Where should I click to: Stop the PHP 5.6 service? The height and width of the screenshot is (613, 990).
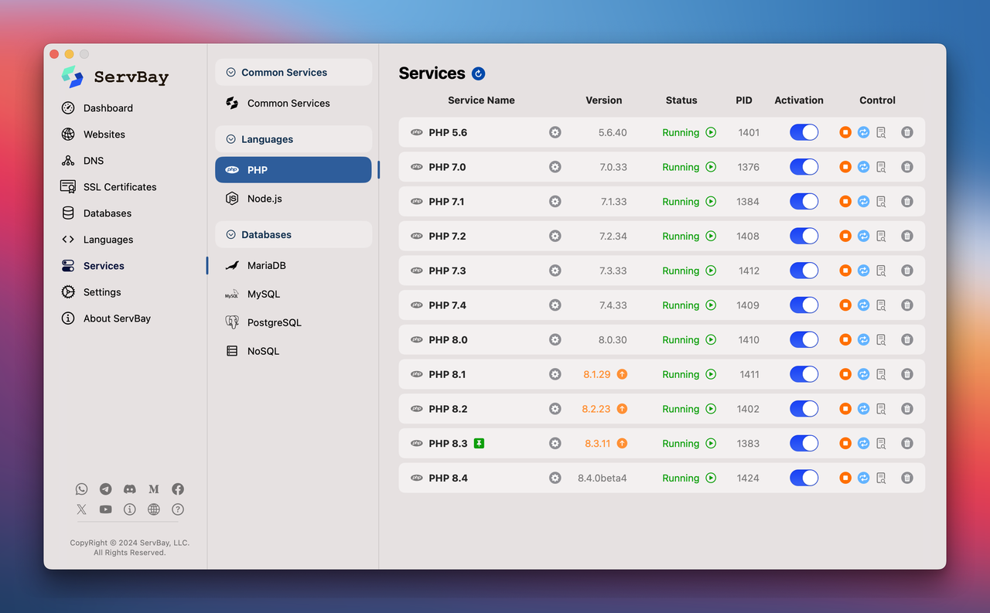(x=845, y=132)
